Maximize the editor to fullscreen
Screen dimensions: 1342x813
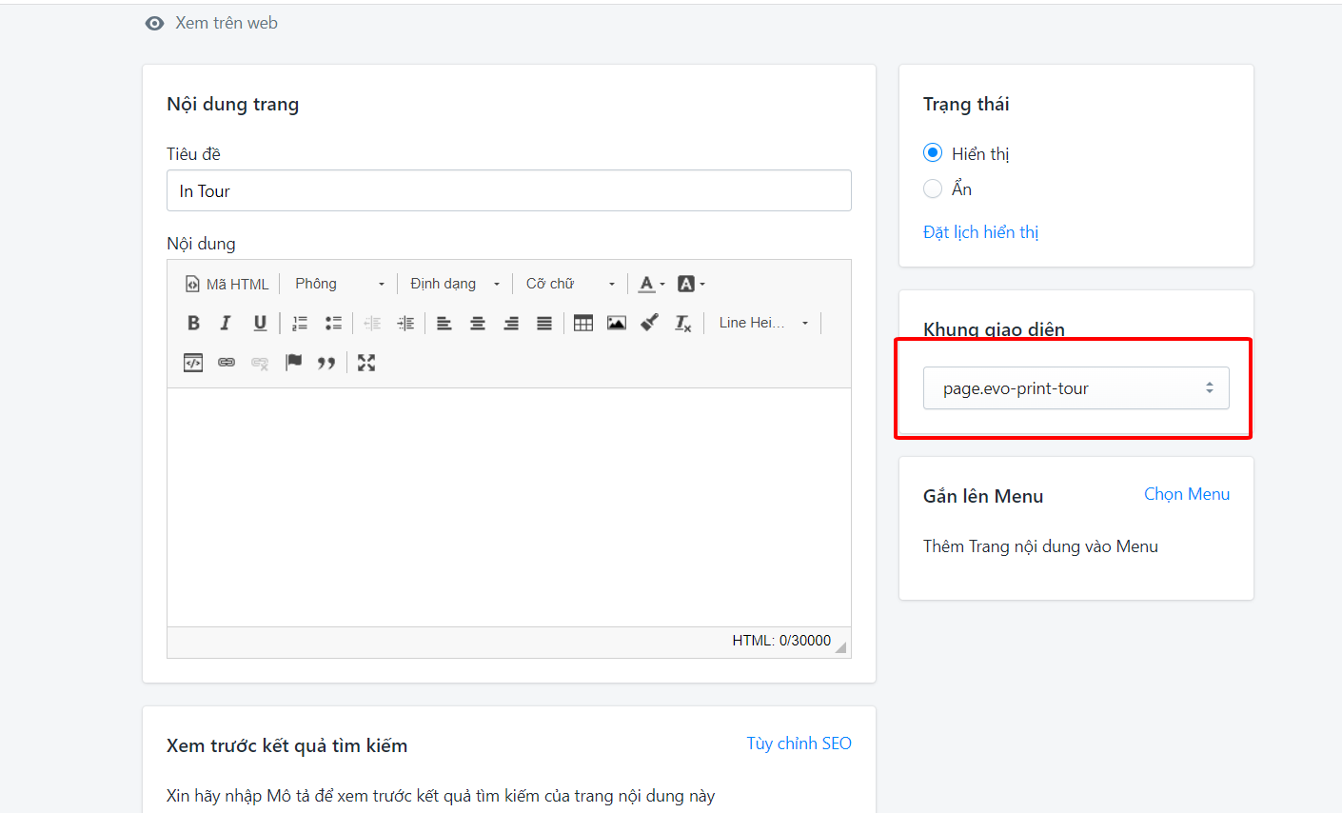[366, 362]
